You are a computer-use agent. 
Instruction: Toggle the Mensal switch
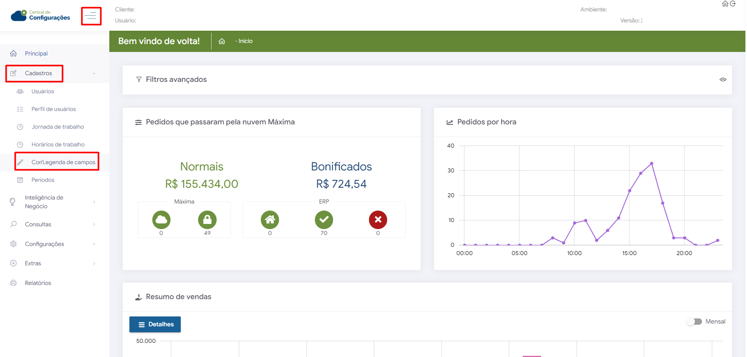[x=694, y=322]
